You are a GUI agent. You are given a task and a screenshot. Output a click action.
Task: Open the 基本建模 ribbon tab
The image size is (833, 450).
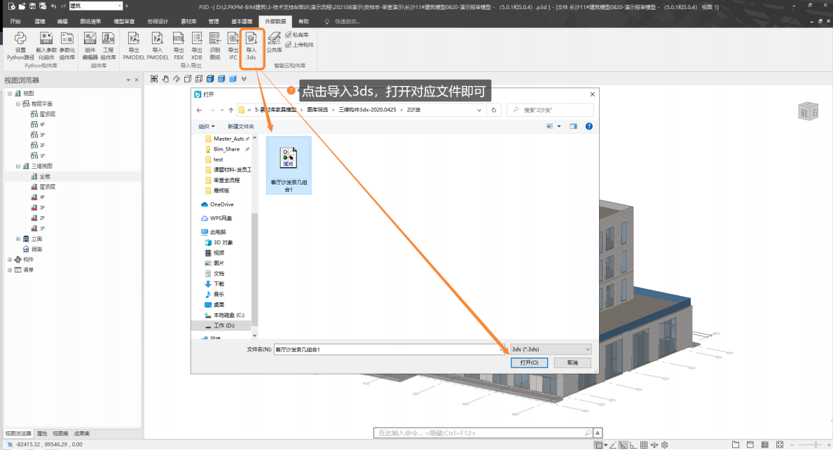coord(242,21)
